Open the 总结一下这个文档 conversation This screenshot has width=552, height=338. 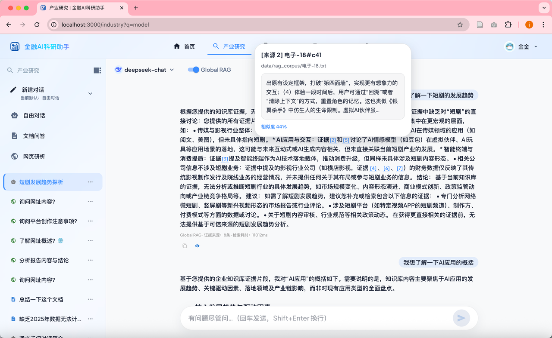pos(41,299)
